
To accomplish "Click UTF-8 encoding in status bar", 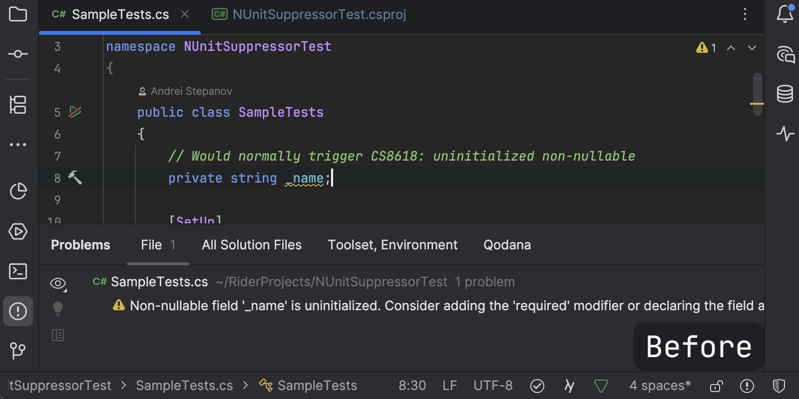I will pos(493,386).
